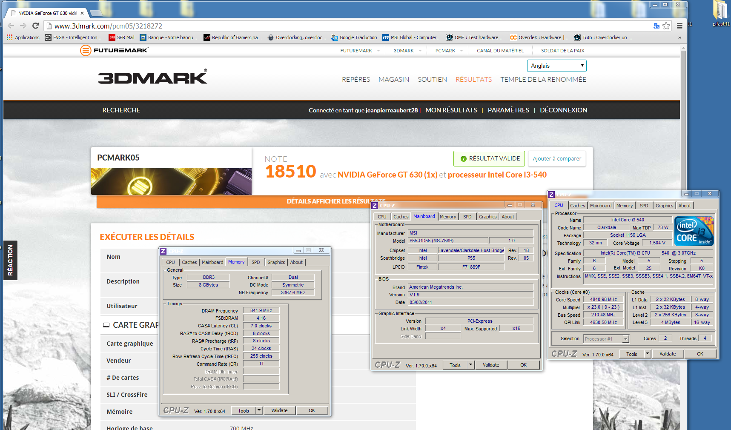Image resolution: width=731 pixels, height=430 pixels.
Task: Open Overclocking bookmark
Action: coord(297,37)
